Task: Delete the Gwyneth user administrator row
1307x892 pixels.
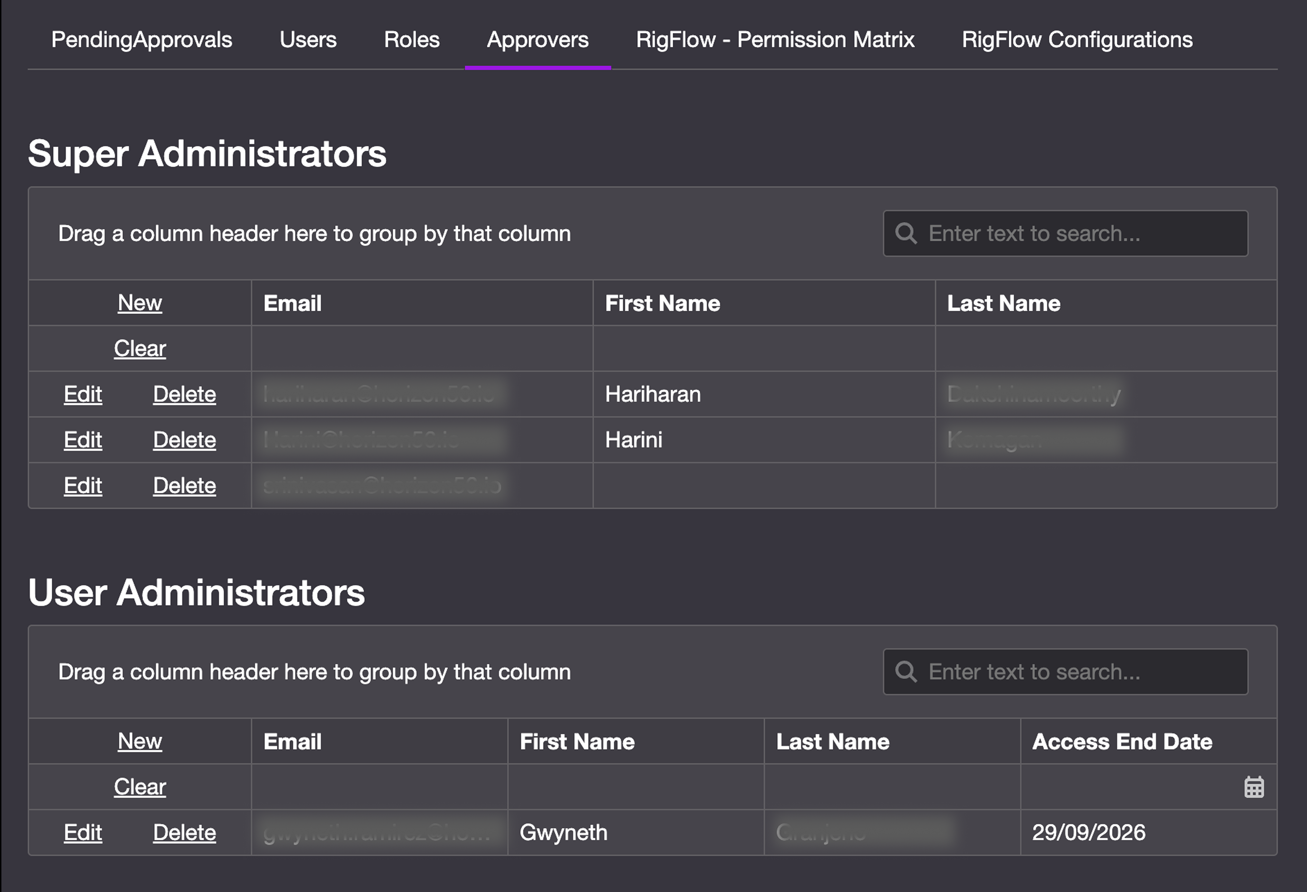Action: pyautogui.click(x=184, y=832)
